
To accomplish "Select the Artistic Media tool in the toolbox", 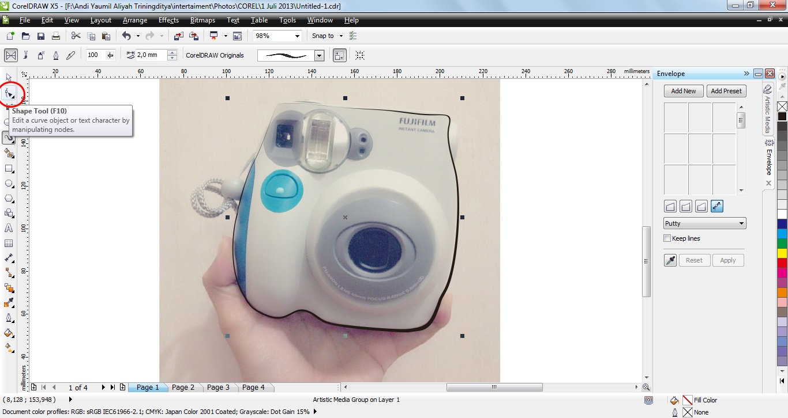I will (x=9, y=138).
